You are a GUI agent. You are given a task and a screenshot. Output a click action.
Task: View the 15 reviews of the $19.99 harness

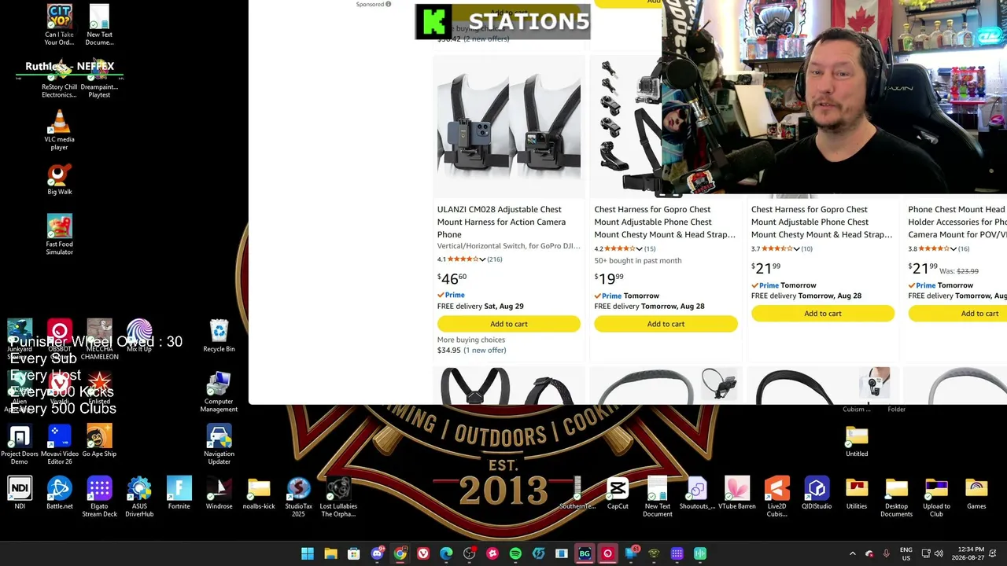[x=650, y=249]
